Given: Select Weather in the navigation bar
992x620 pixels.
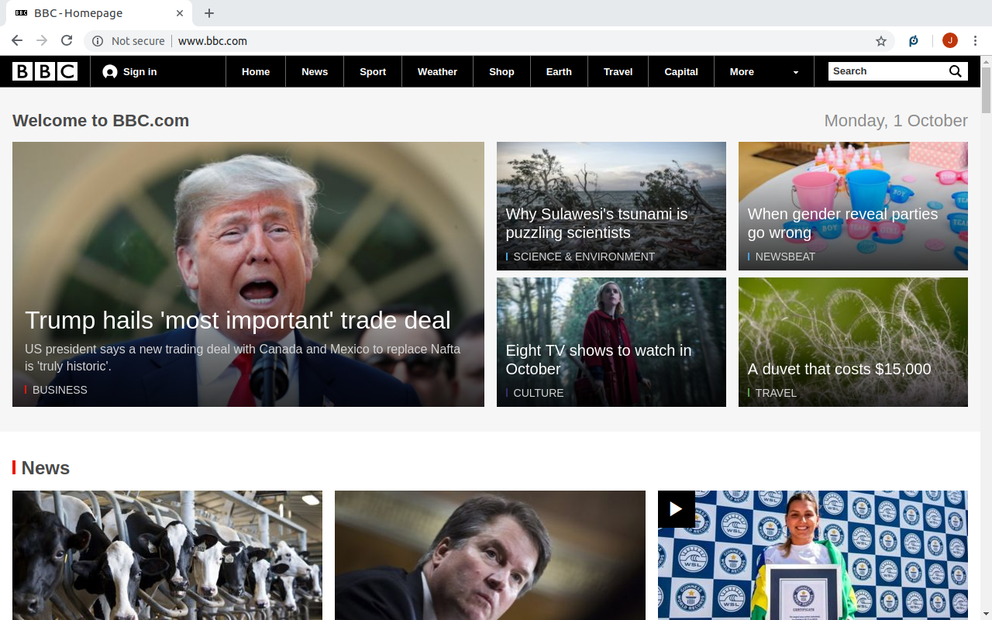Looking at the screenshot, I should click(x=437, y=71).
